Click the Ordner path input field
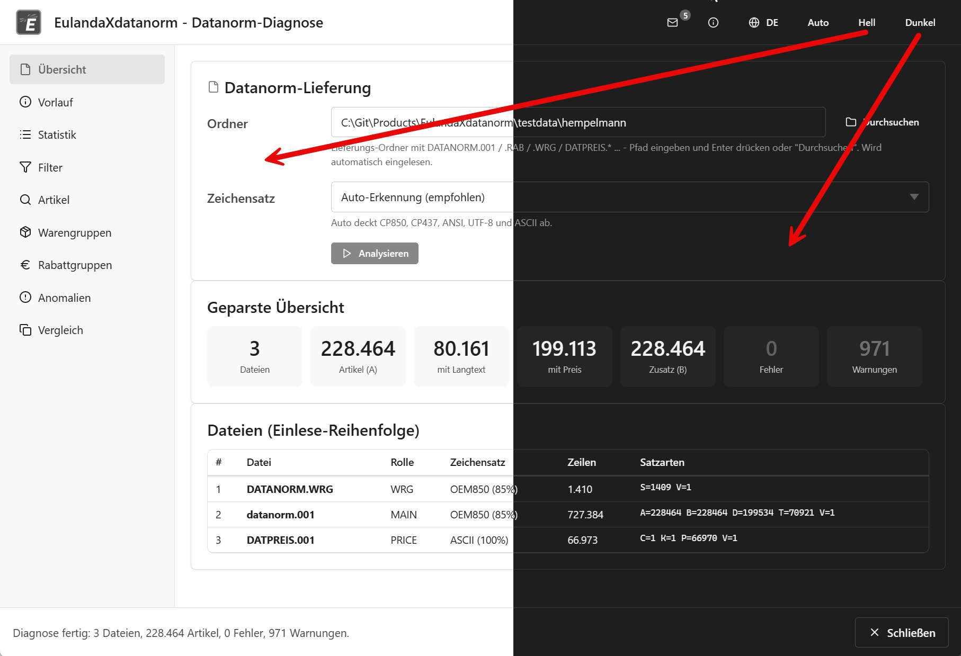 578,122
